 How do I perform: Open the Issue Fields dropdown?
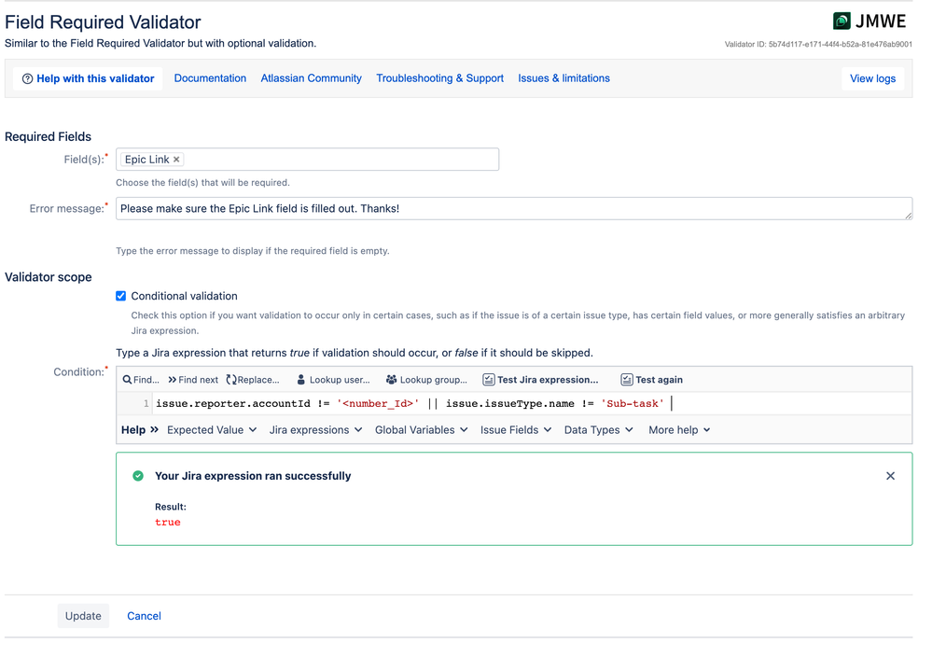click(x=516, y=430)
